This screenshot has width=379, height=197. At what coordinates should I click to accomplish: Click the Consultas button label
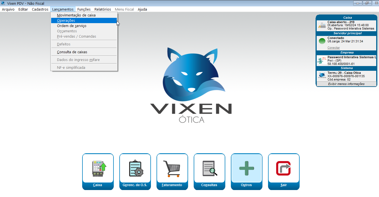[x=209, y=185]
